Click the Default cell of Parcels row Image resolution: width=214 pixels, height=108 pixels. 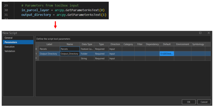pyautogui.click(x=167, y=49)
